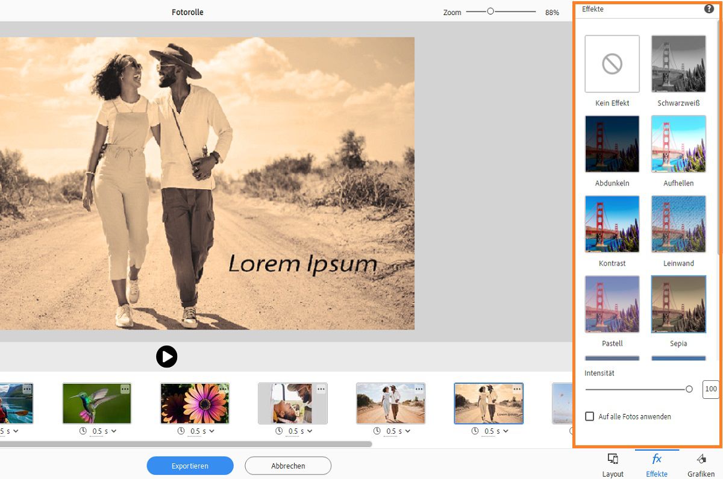The height and width of the screenshot is (479, 723).
Task: Open the options menu on the unfiltered couple photo
Action: [419, 389]
